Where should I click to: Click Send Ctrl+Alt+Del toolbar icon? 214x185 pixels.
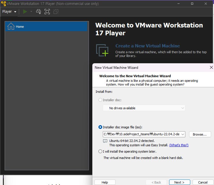39,12
